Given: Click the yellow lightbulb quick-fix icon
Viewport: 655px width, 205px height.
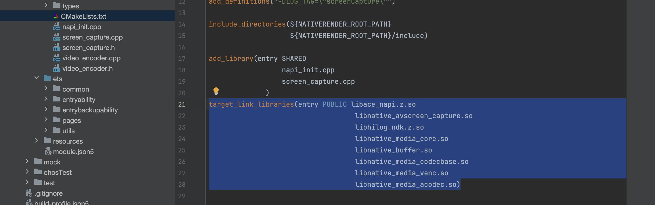Looking at the screenshot, I should pyautogui.click(x=216, y=91).
